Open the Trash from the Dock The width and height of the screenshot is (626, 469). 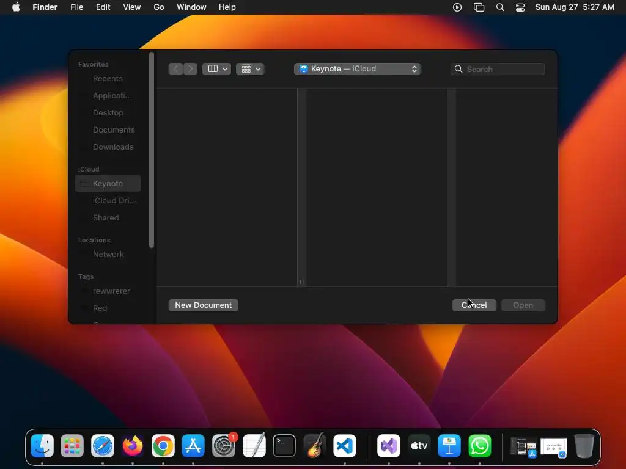pyautogui.click(x=584, y=446)
